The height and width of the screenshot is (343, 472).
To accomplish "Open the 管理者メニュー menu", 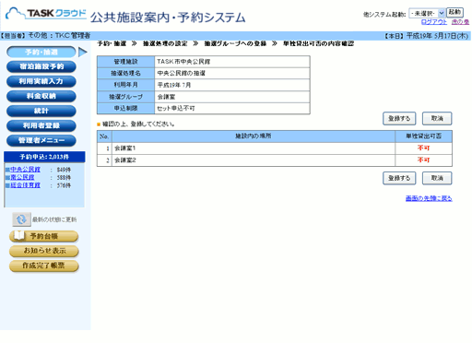I will tap(41, 140).
